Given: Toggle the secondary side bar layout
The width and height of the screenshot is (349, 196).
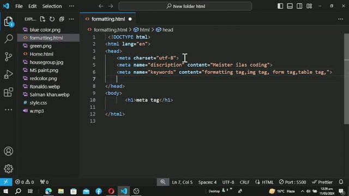Looking at the screenshot, I should [x=299, y=6].
